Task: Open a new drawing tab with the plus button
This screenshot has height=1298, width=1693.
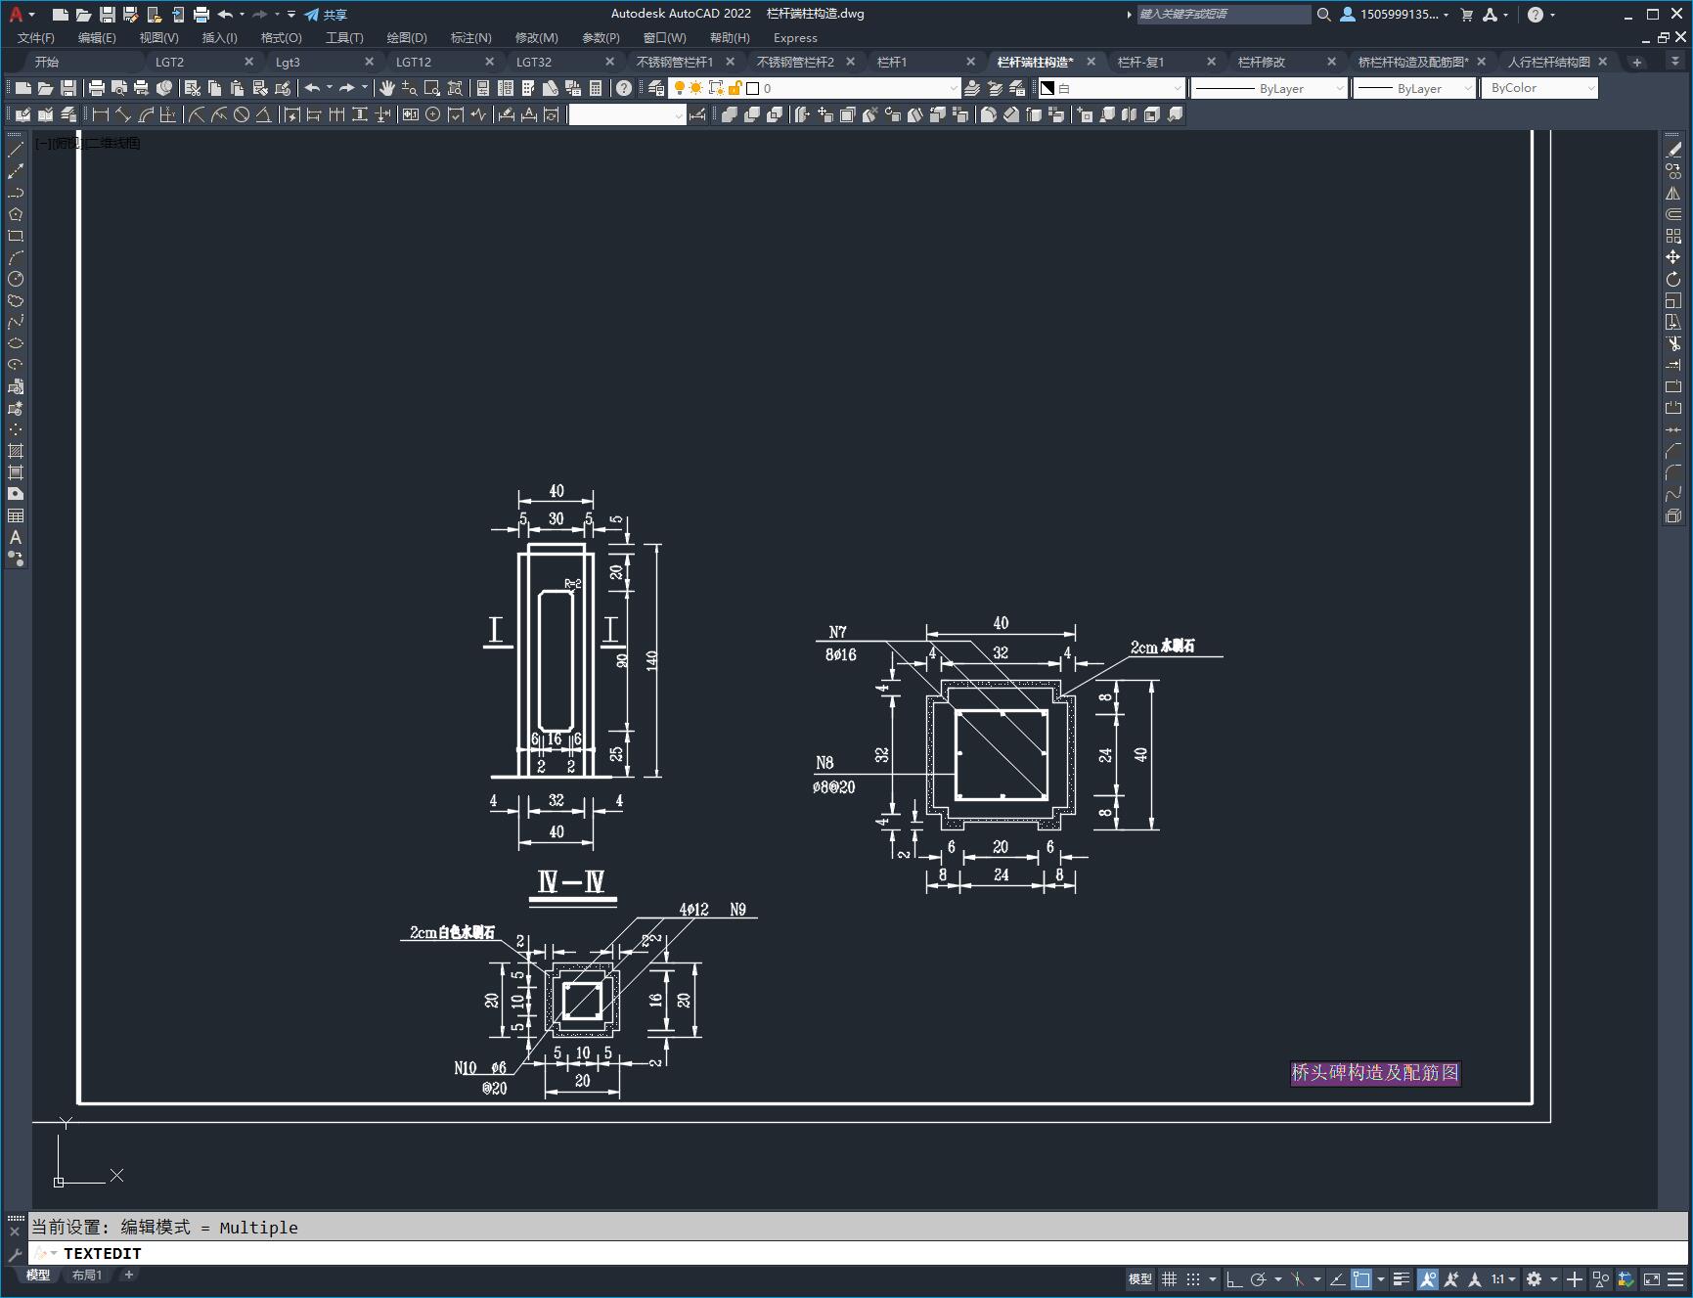Action: coord(1637,62)
